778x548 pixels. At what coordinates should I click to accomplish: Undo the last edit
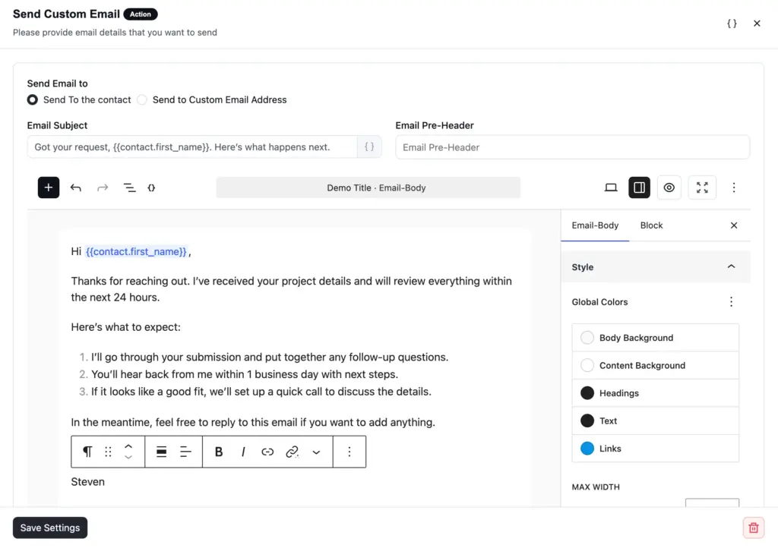[x=75, y=187]
